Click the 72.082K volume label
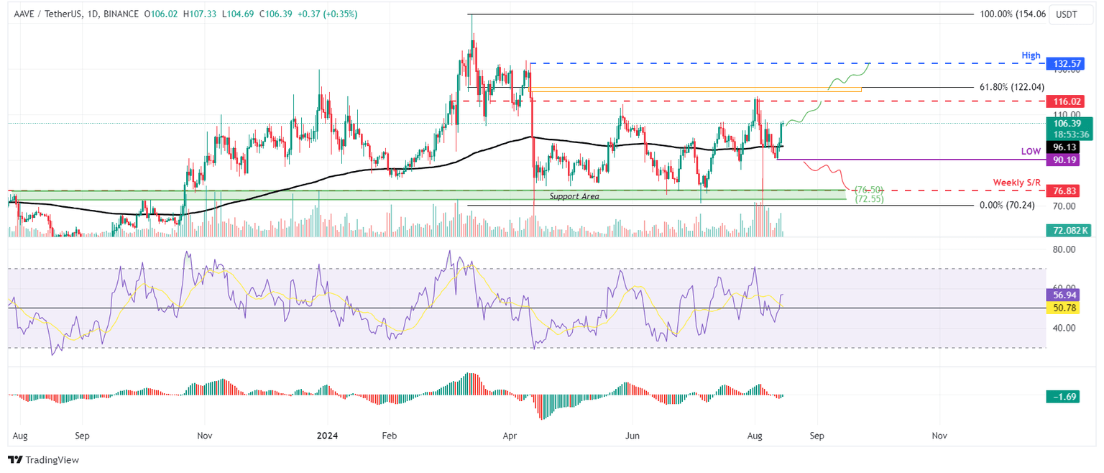Screen dimensions: 1104x473 [x=1069, y=230]
